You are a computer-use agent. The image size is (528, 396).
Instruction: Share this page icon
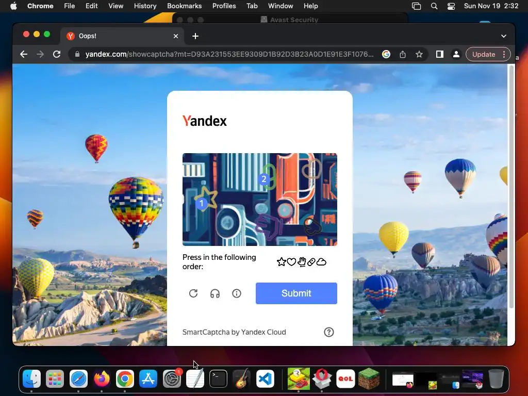(402, 54)
